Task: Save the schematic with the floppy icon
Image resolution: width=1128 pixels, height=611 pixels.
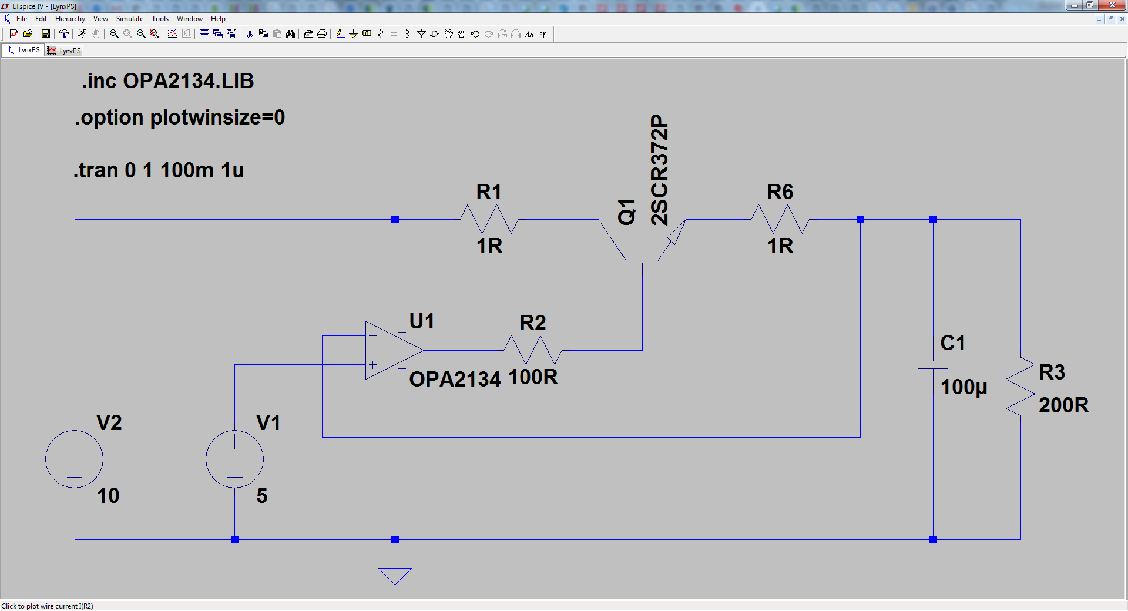Action: click(x=45, y=34)
